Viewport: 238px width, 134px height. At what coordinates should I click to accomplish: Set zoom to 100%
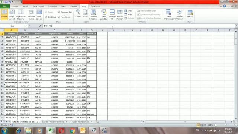click(85, 14)
